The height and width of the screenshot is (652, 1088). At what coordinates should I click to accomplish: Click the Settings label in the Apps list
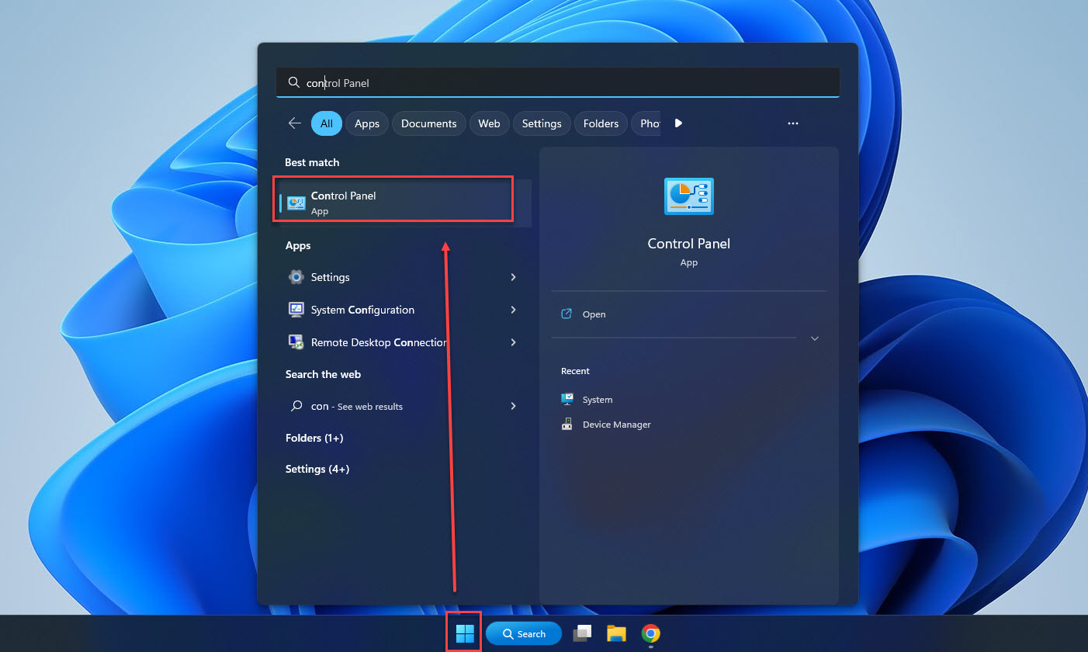coord(331,277)
